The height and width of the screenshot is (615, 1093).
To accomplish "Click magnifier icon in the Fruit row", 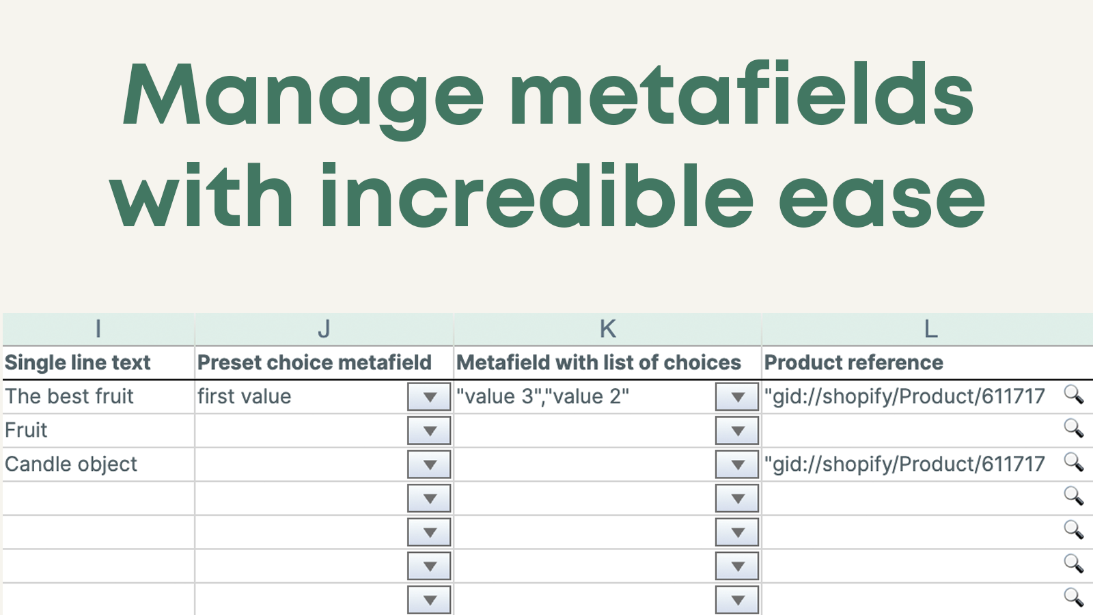I will [1073, 429].
